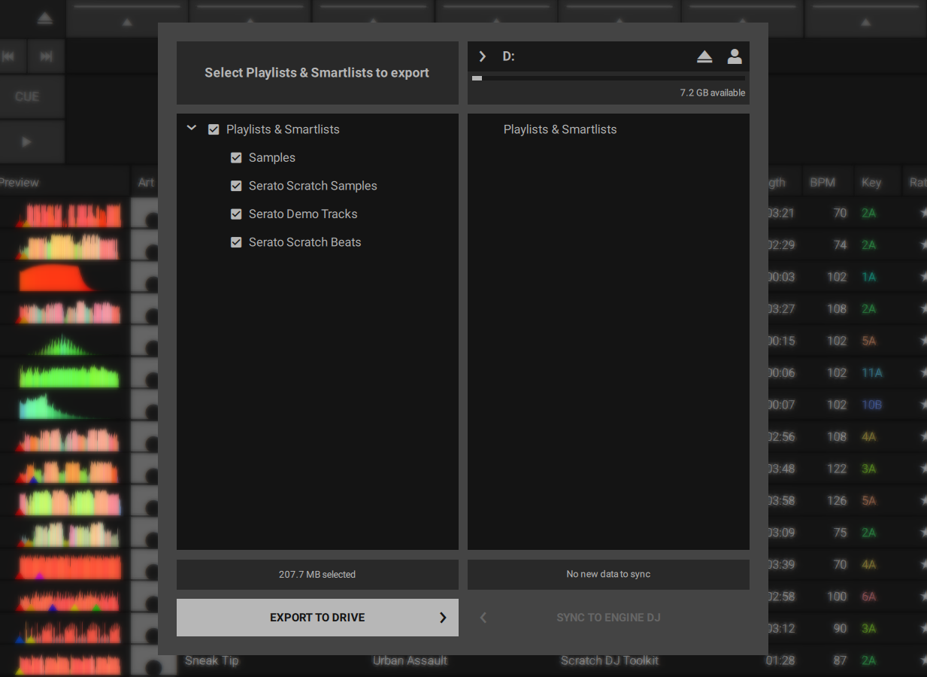Click the No new data to sync status
The image size is (927, 677).
608,575
